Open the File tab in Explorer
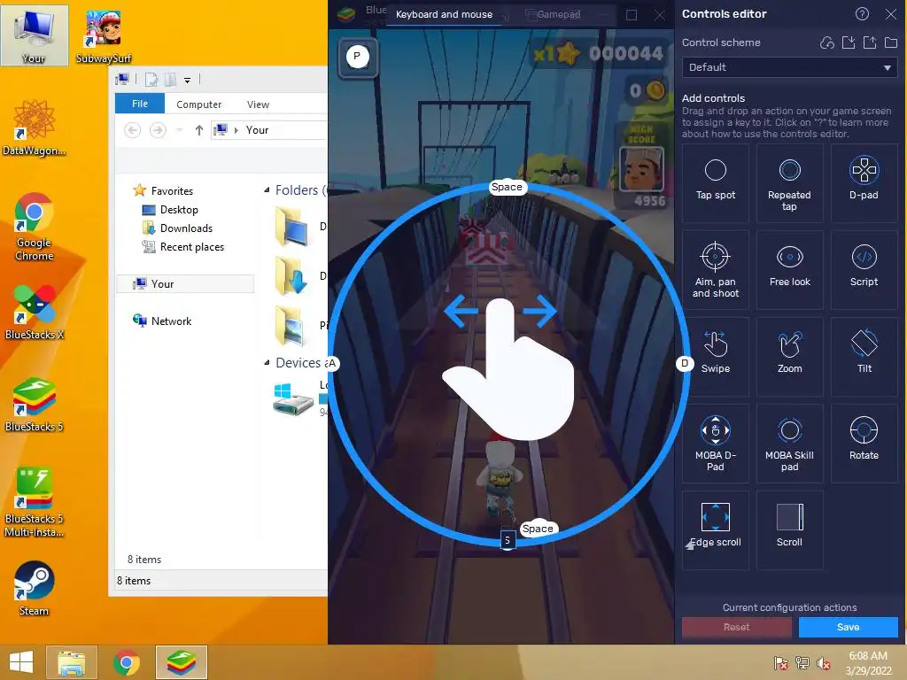 [x=140, y=104]
